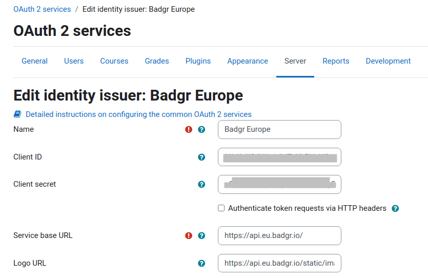Click the Service base URL label
The width and height of the screenshot is (428, 278).
coord(43,235)
